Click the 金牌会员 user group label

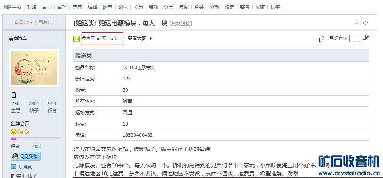(20, 123)
